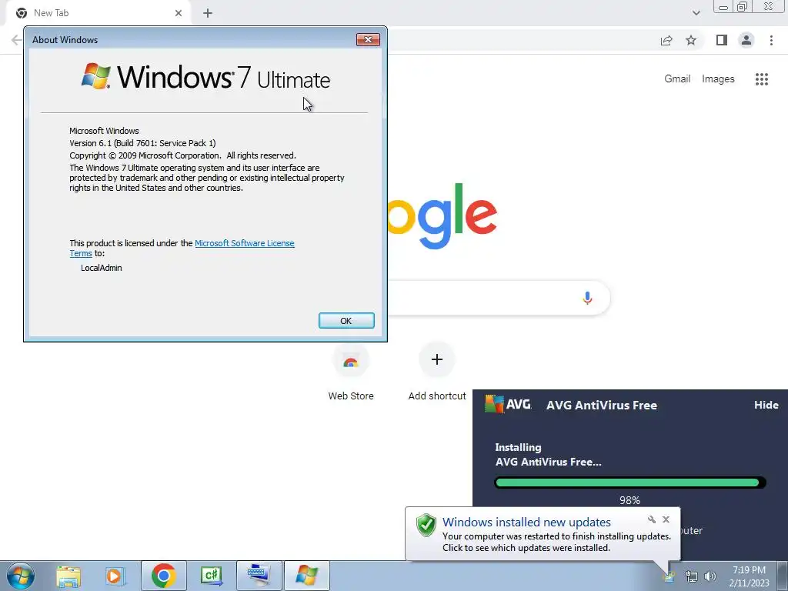Close the About Windows dialog
Viewport: 788px width, 591px height.
[x=368, y=40]
